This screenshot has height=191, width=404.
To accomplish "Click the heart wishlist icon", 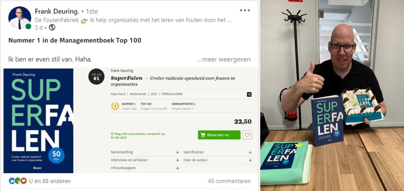I will click(x=247, y=135).
